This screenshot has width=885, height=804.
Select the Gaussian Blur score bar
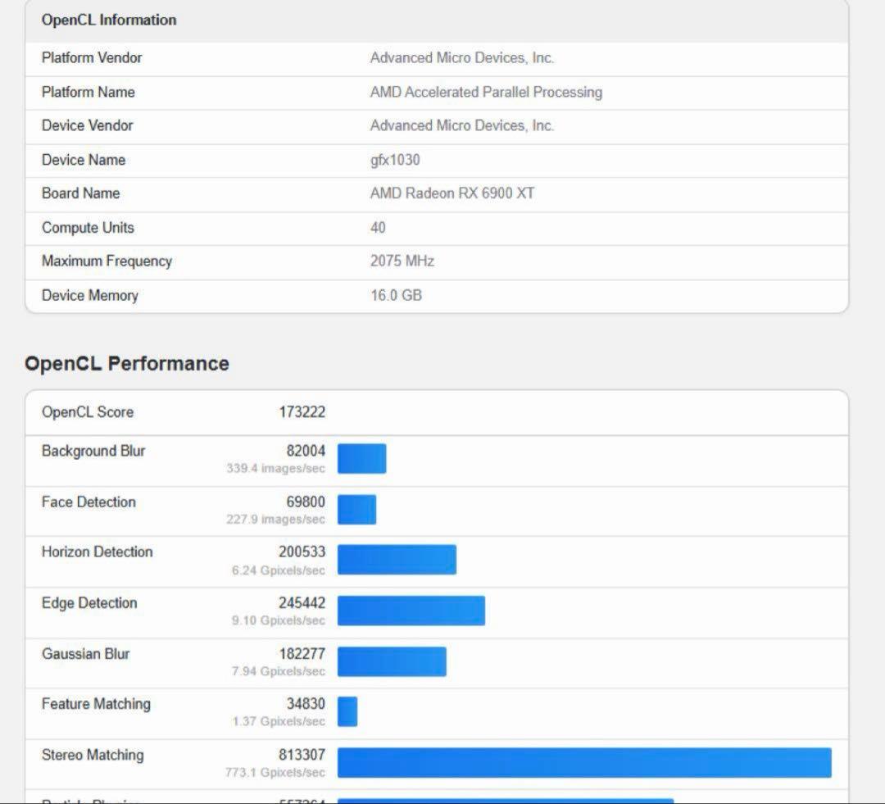tap(392, 661)
